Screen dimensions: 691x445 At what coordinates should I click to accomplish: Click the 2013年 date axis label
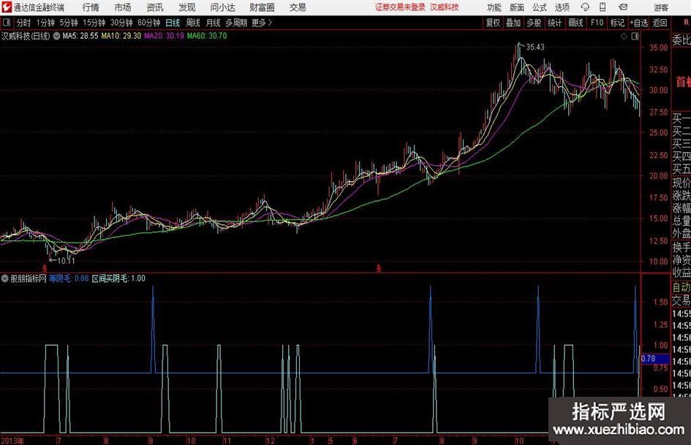coord(12,441)
